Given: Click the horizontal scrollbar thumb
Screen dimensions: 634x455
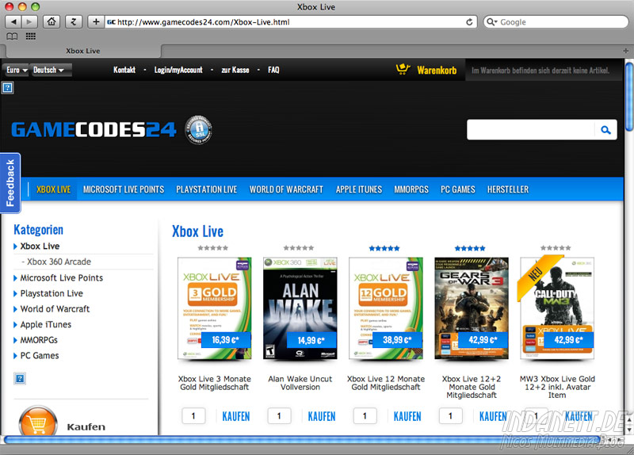Looking at the screenshot, I should pos(304,440).
